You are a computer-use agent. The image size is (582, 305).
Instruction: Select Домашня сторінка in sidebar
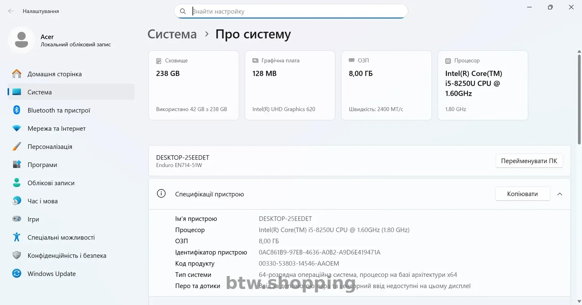tap(55, 74)
